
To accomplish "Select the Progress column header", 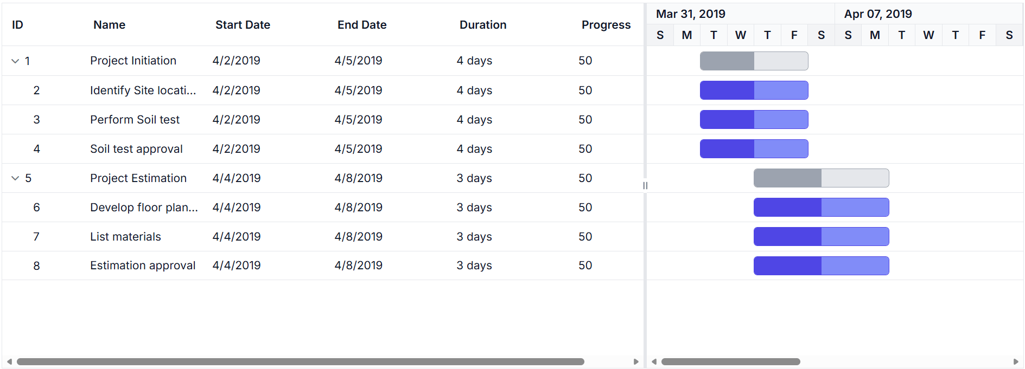I will pyautogui.click(x=606, y=25).
